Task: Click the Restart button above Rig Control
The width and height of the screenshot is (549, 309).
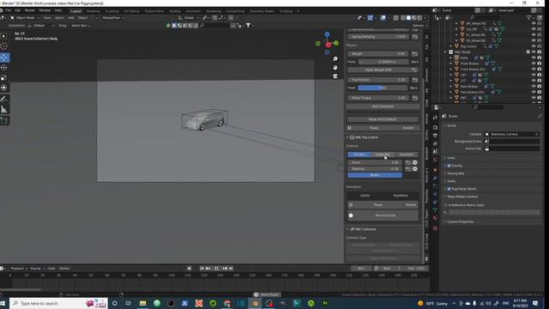Action: (408, 128)
